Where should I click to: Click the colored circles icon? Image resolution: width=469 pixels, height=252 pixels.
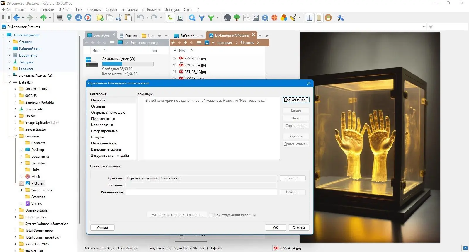pyautogui.click(x=284, y=18)
